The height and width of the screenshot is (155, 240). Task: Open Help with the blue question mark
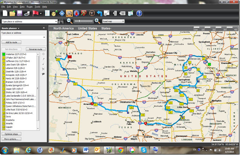point(139,13)
